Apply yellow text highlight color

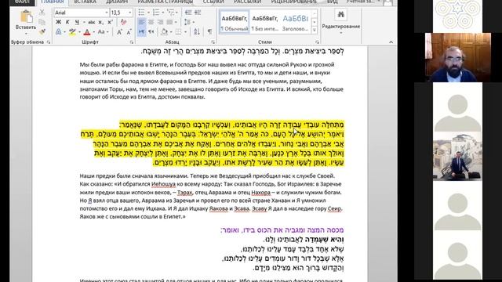(x=72, y=31)
